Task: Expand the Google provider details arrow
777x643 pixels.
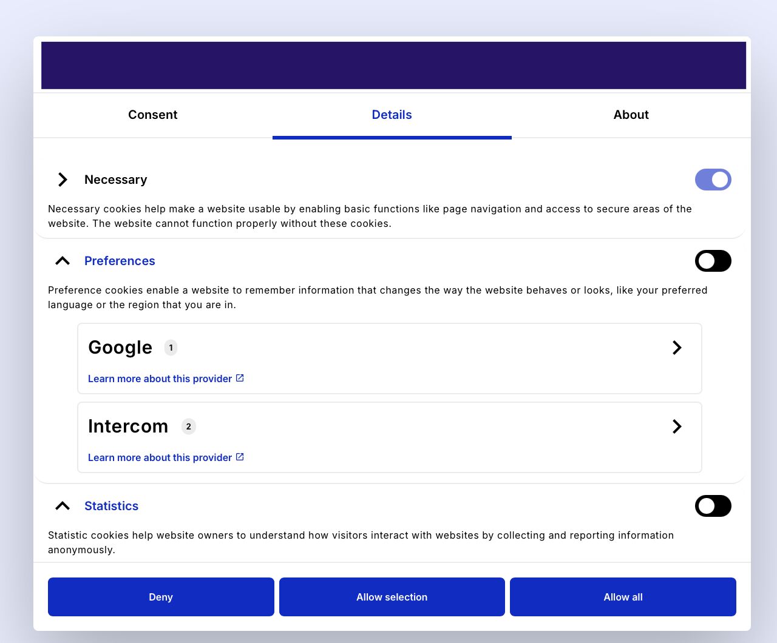Action: pos(677,348)
